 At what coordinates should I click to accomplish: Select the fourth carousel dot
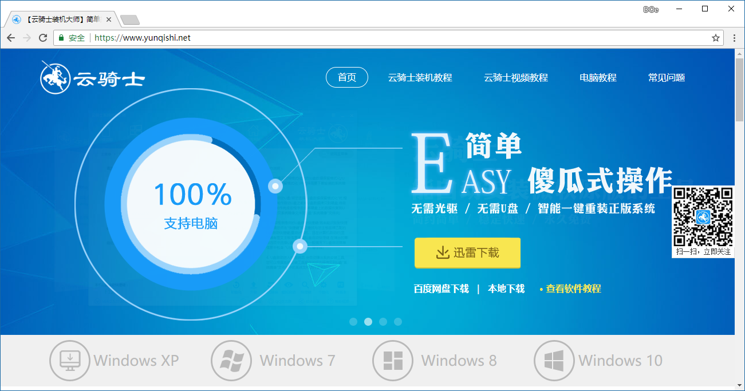[398, 322]
